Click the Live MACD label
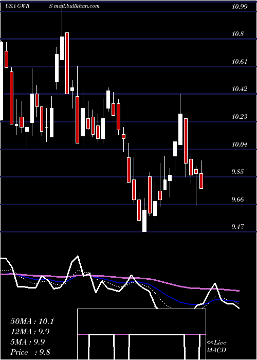Viewport: 257px width, 360px height. click(x=216, y=346)
